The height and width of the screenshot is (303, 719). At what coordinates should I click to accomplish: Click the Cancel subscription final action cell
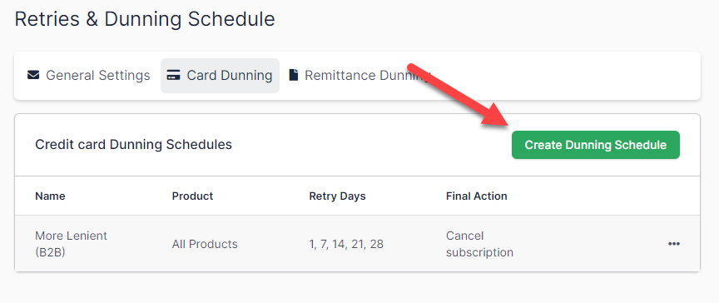(479, 244)
